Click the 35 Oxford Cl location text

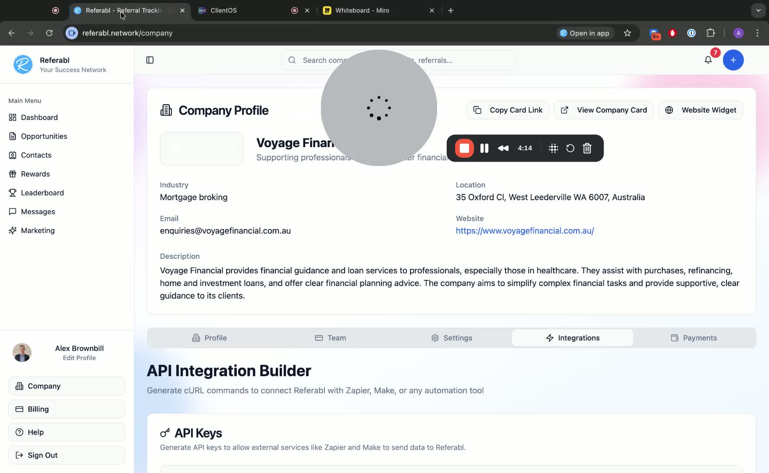tap(550, 197)
